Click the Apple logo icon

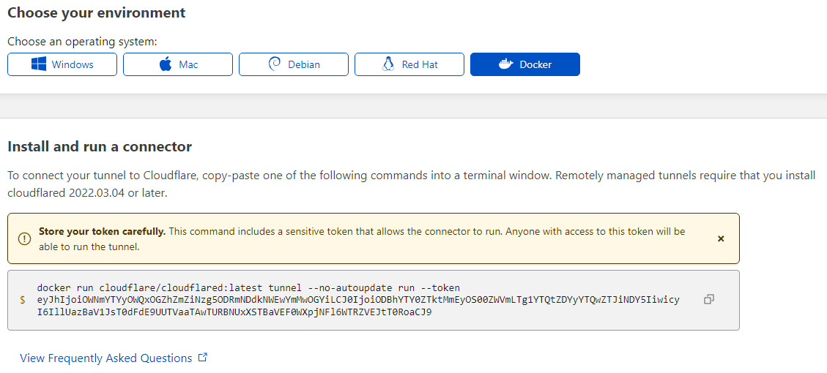pyautogui.click(x=166, y=64)
